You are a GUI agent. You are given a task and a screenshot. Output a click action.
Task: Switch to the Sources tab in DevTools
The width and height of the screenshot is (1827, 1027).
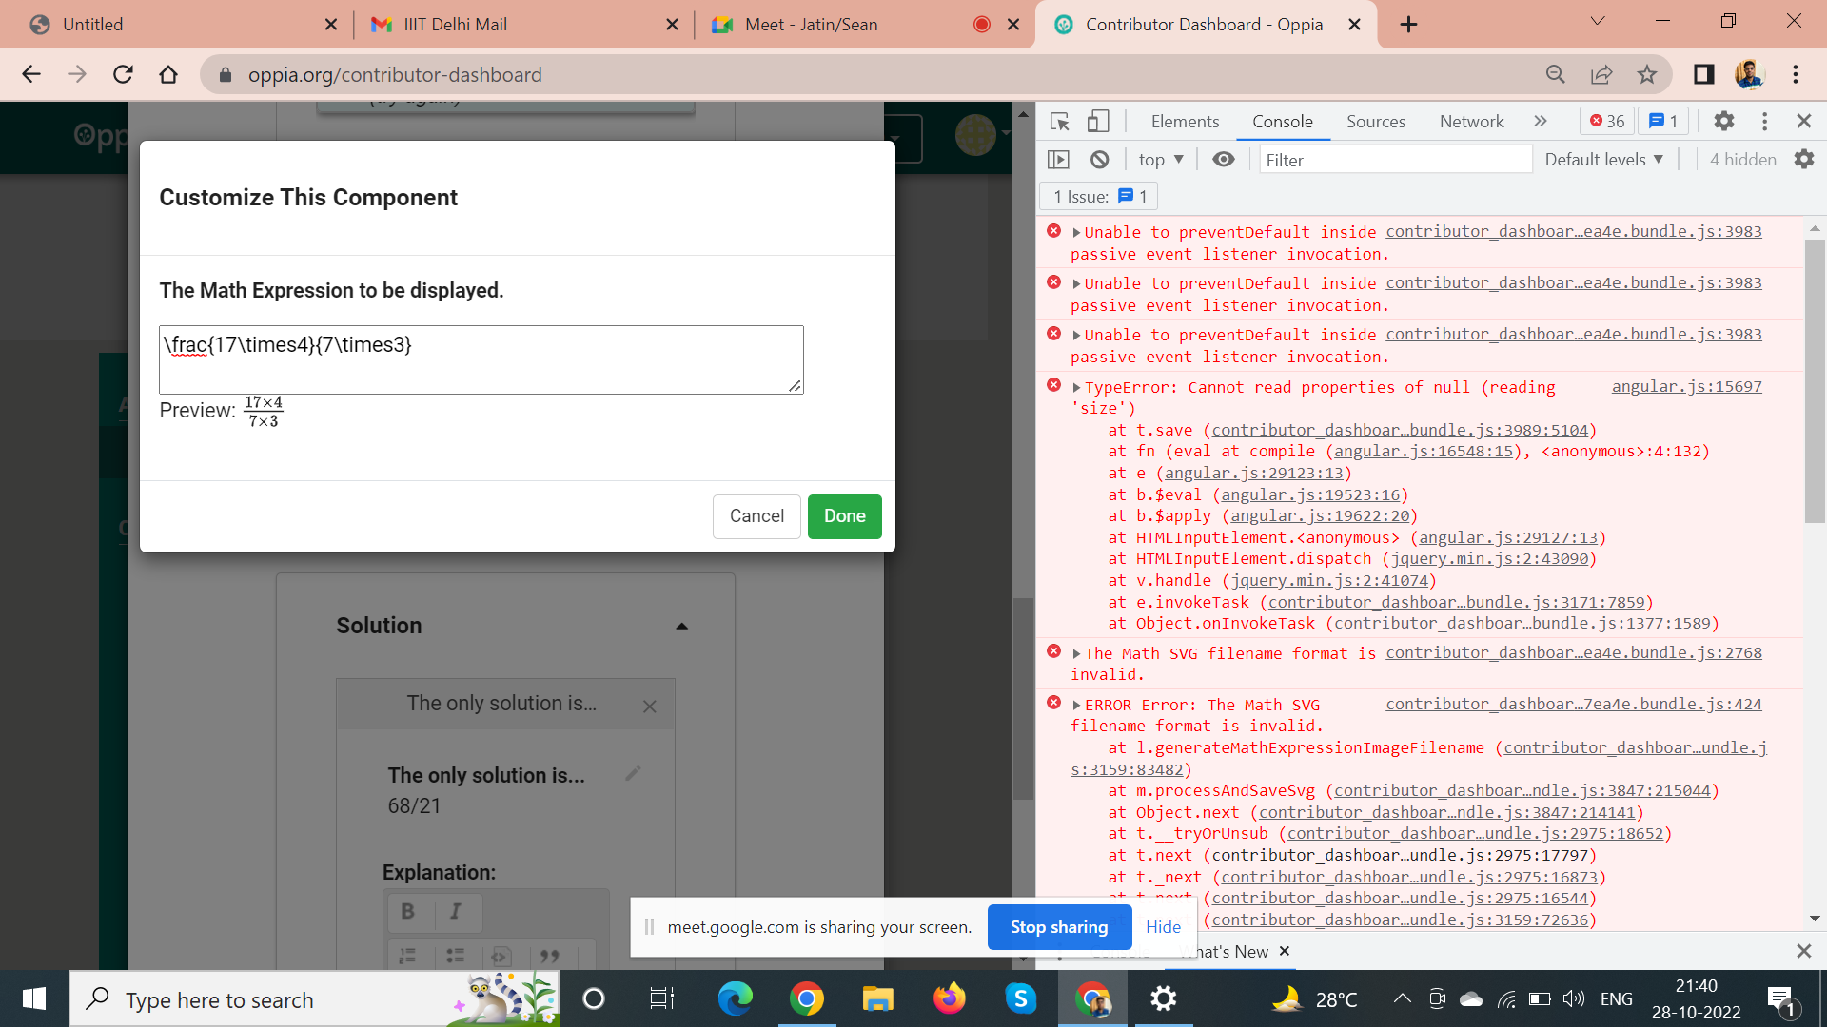point(1375,122)
